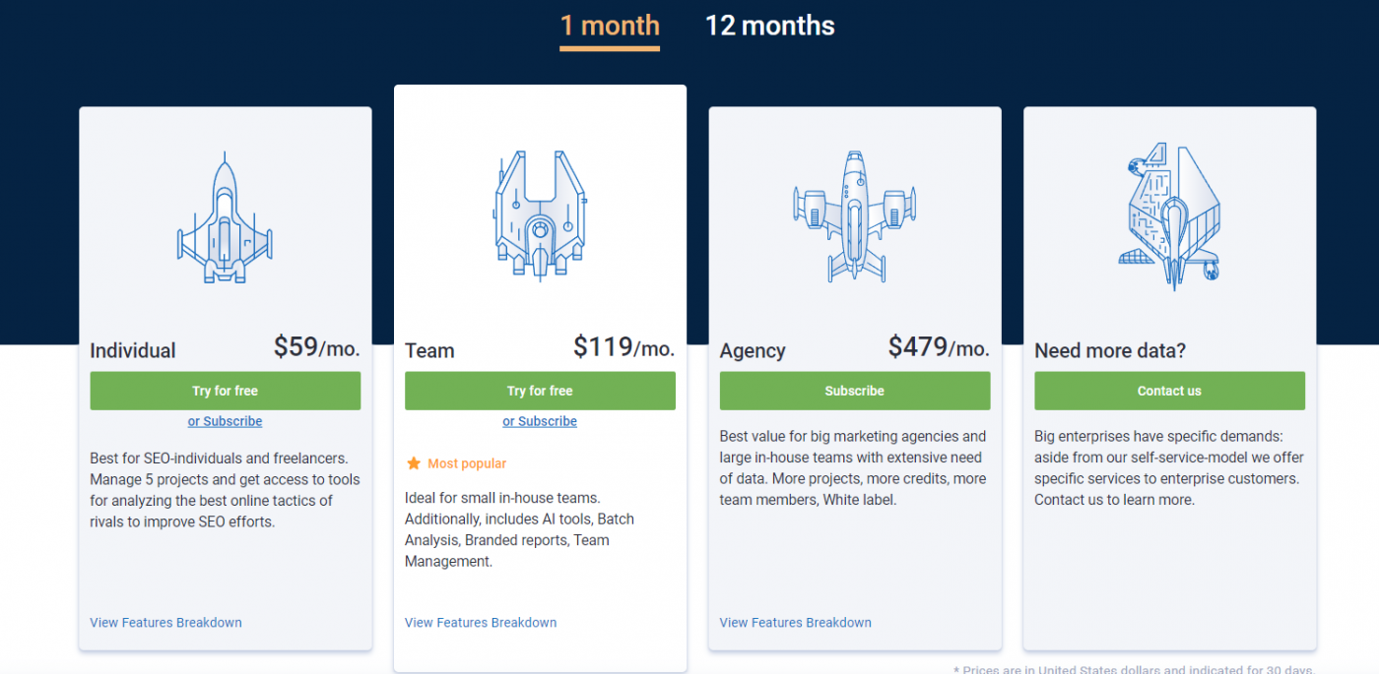Click the $479/mo. Agency price
The height and width of the screenshot is (674, 1379).
point(939,347)
